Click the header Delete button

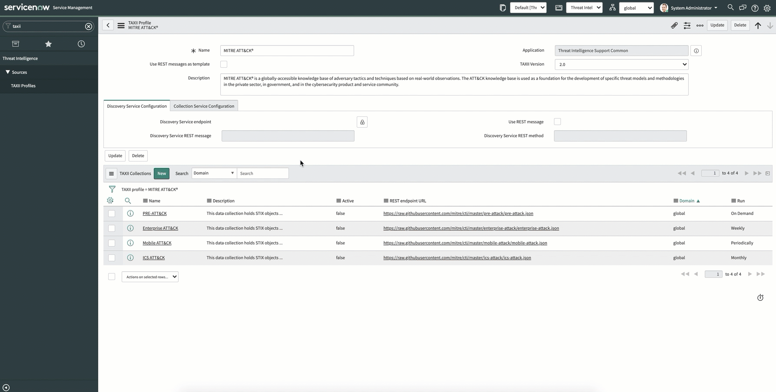pos(740,25)
